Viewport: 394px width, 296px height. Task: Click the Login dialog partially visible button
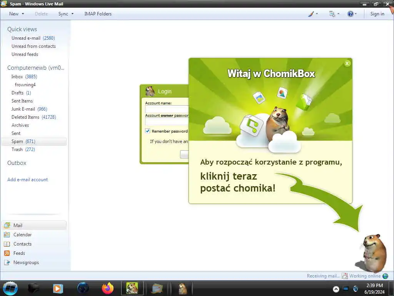tap(184, 154)
